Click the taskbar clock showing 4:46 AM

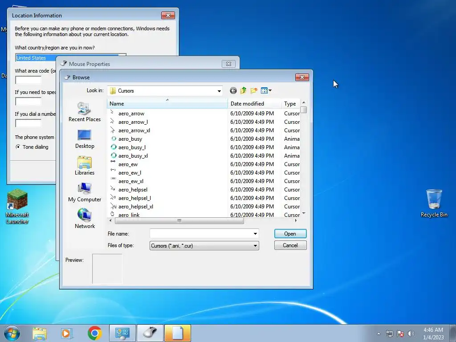pos(433,334)
